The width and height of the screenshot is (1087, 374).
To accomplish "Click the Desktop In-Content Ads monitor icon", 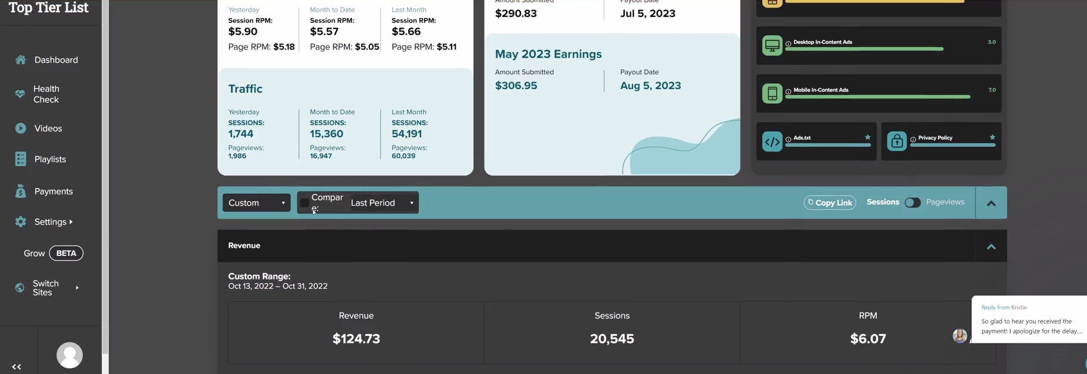I will click(x=772, y=45).
